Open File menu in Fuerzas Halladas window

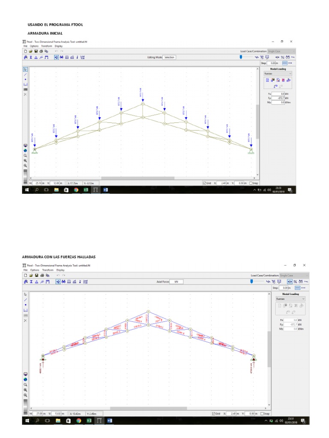click(25, 270)
